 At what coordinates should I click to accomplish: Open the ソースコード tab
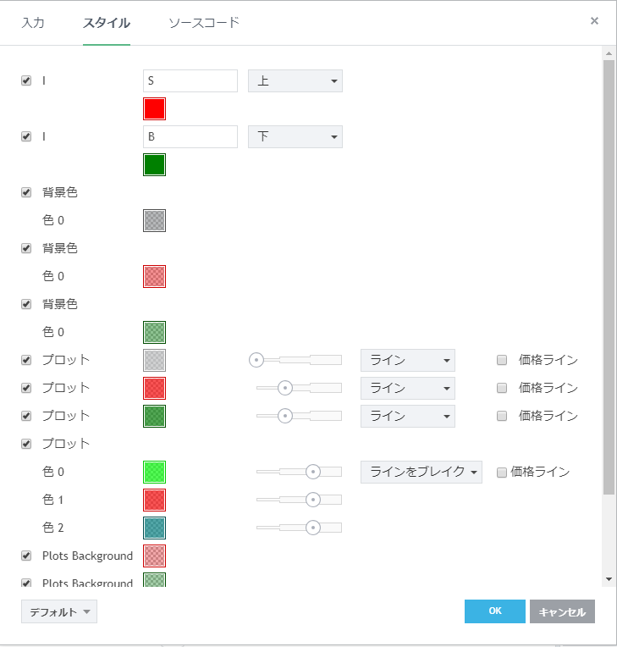point(204,23)
